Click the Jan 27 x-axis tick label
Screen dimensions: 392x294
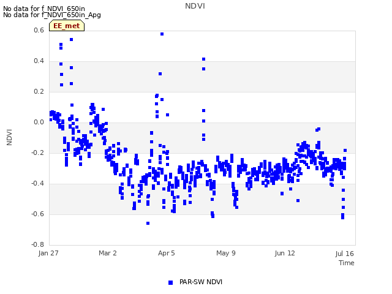pos(48,253)
